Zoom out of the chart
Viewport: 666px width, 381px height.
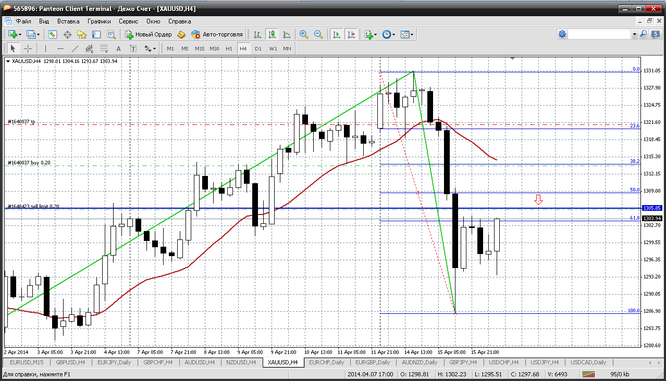point(318,34)
